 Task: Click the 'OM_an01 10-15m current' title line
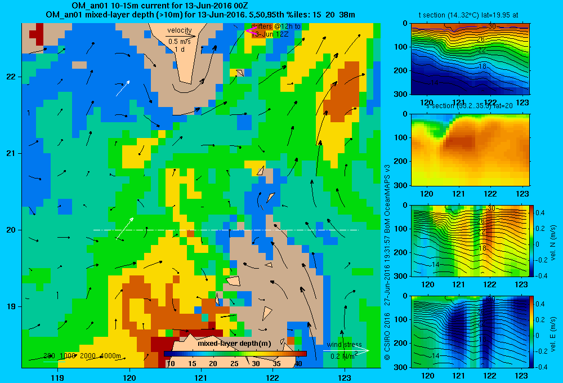pyautogui.click(x=160, y=6)
